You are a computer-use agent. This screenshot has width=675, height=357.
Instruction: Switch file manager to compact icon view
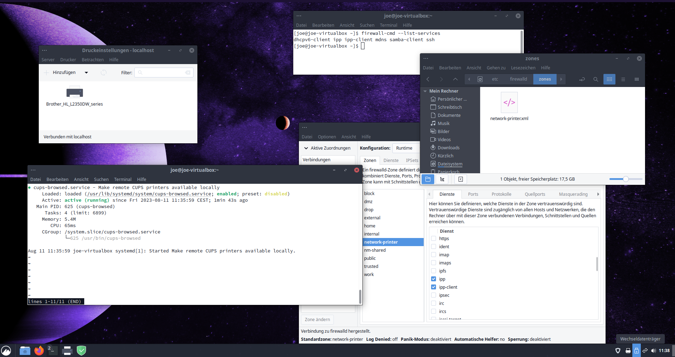637,79
